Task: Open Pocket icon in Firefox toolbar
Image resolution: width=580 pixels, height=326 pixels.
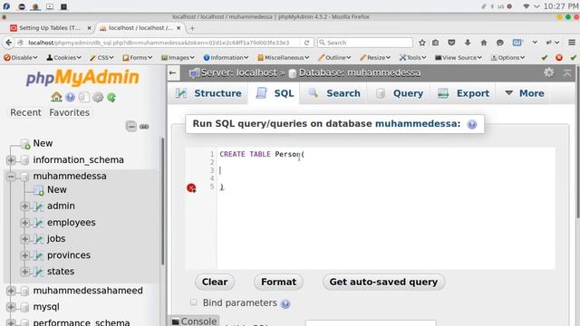Action: [x=451, y=43]
